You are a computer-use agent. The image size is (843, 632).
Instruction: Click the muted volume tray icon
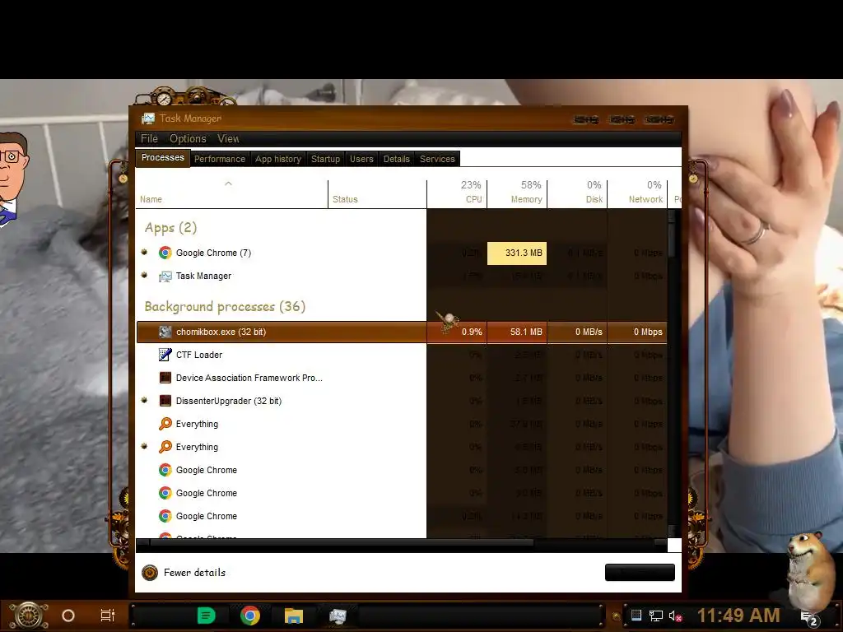(675, 616)
